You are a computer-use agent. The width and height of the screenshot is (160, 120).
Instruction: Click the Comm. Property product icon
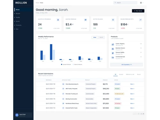point(113,44)
